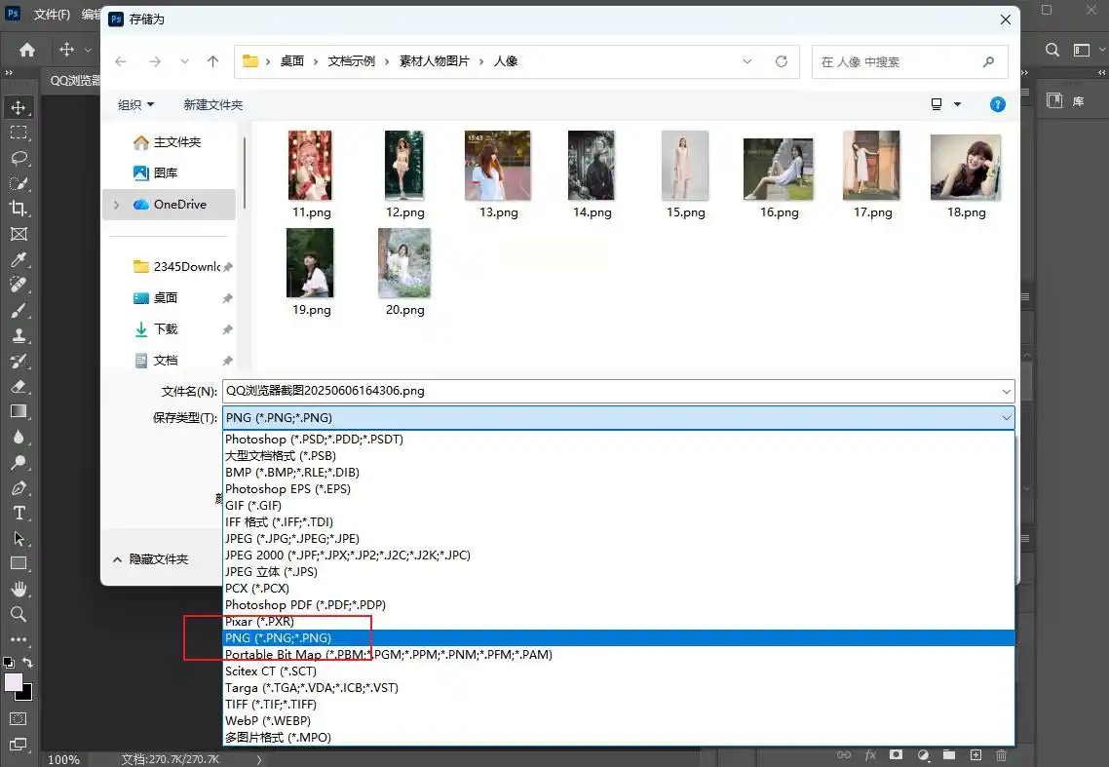The height and width of the screenshot is (767, 1109).
Task: Expand the OneDrive tree node
Action: click(117, 205)
